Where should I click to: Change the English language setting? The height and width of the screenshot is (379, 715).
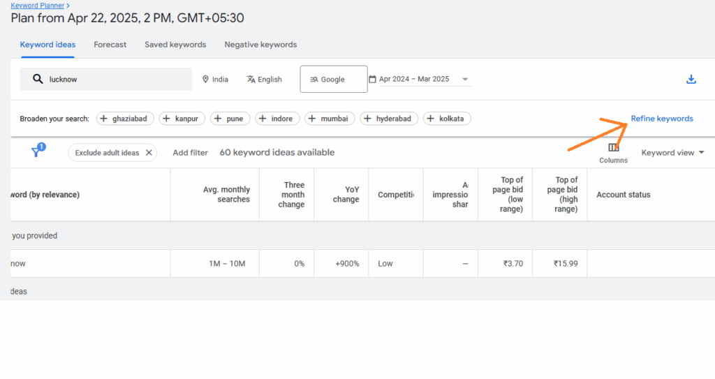pyautogui.click(x=265, y=80)
